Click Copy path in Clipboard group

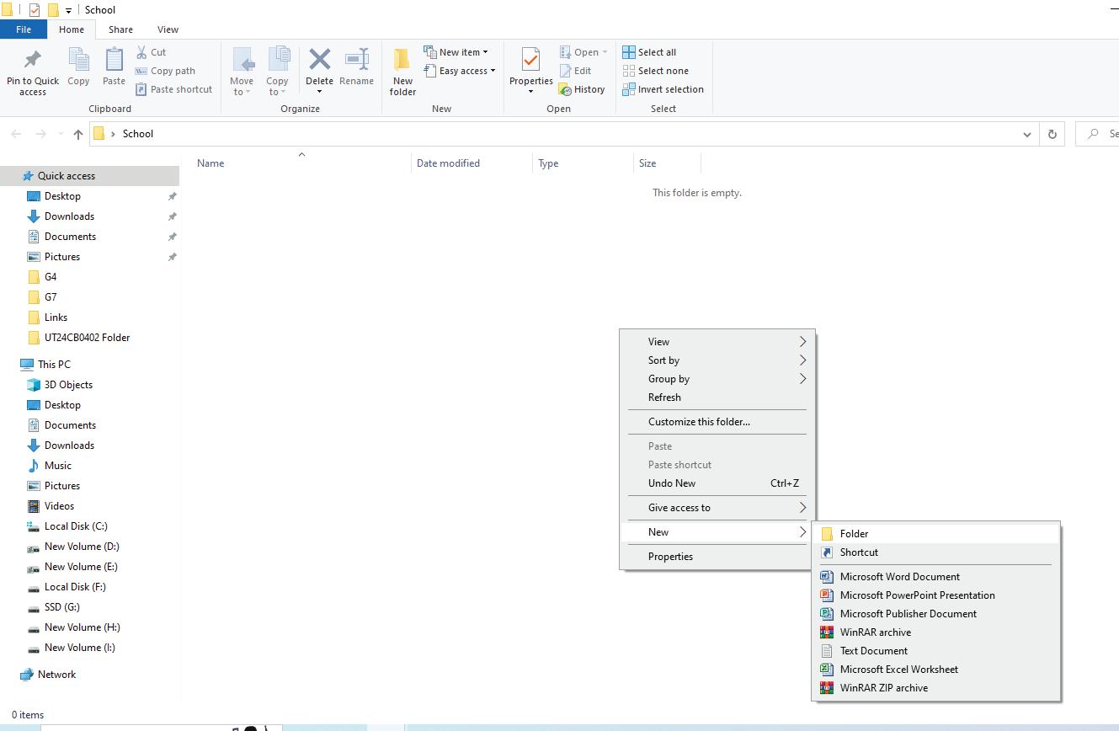point(165,71)
